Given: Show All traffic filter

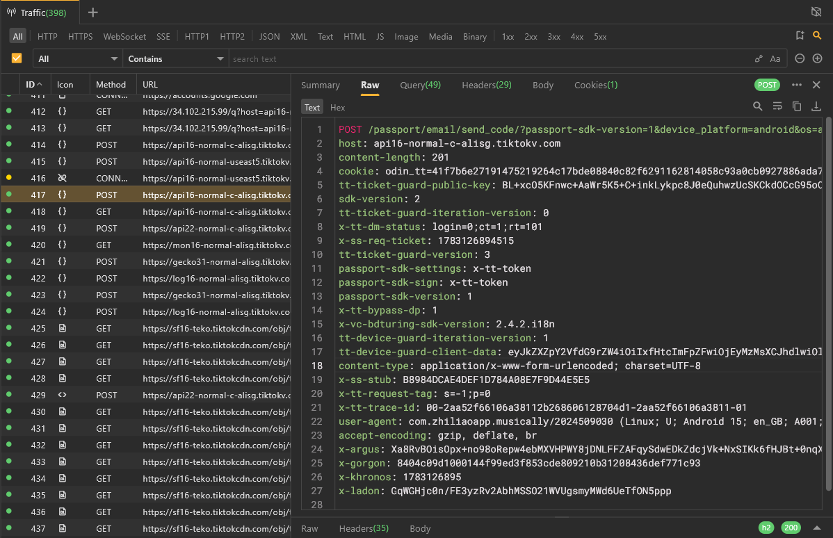Looking at the screenshot, I should pyautogui.click(x=17, y=37).
